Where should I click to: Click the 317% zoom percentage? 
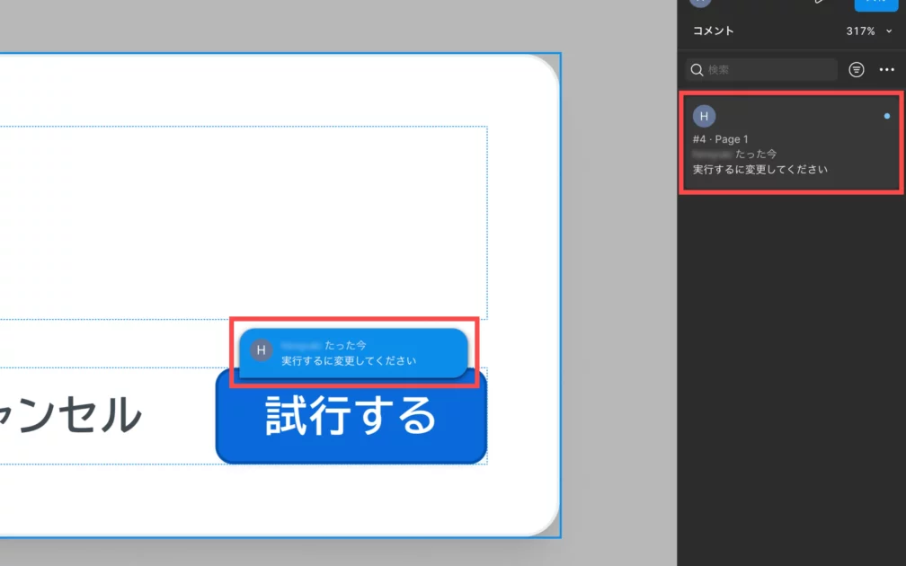(860, 31)
